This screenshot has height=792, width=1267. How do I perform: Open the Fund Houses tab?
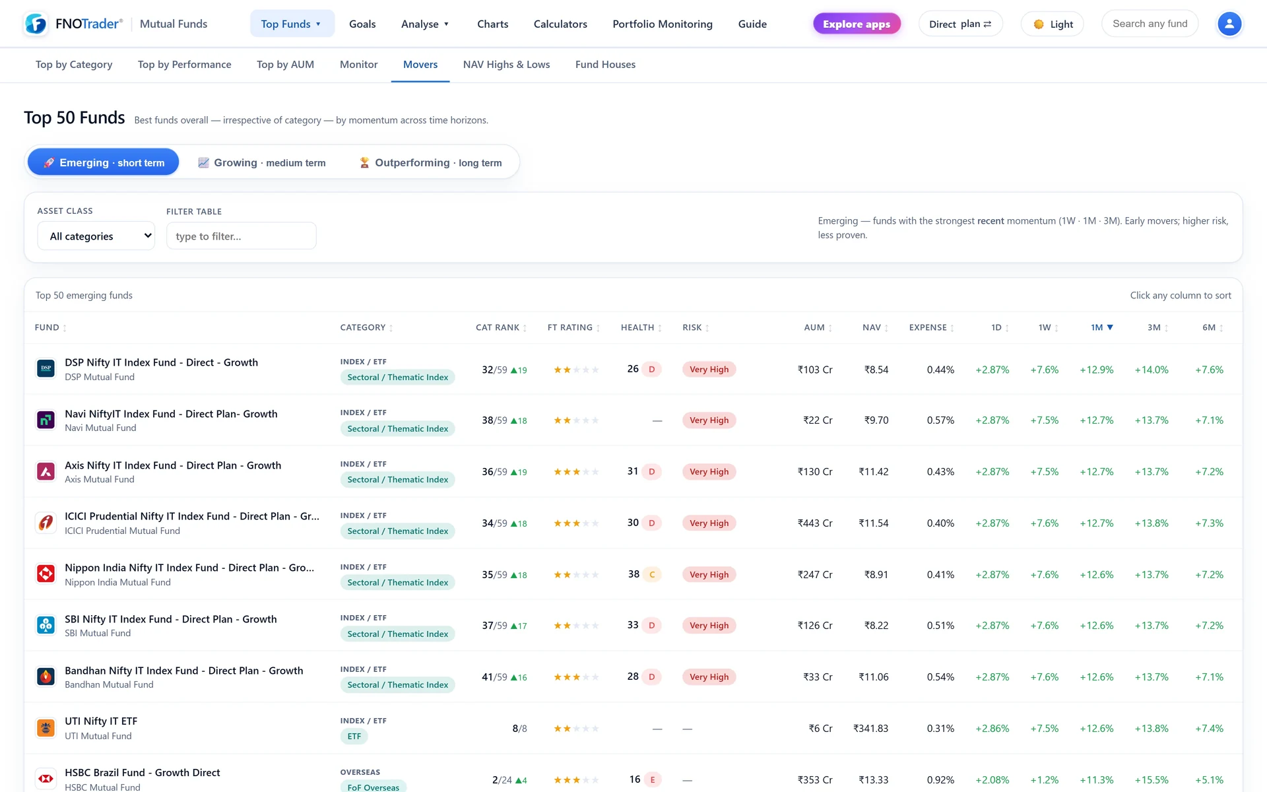605,65
